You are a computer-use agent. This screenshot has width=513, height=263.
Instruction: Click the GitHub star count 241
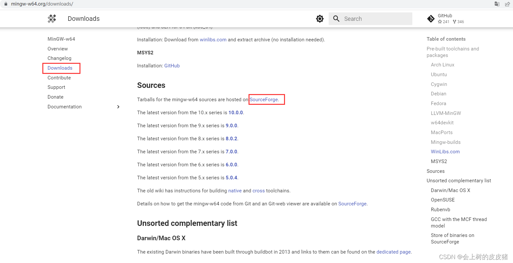pyautogui.click(x=444, y=22)
